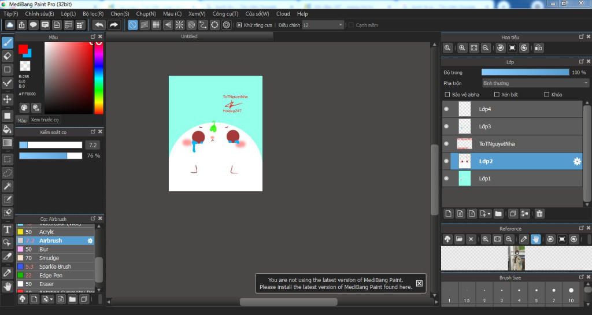Hide the Lớp1 layer

(x=447, y=179)
